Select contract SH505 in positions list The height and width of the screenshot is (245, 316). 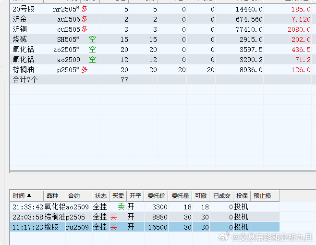pyautogui.click(x=68, y=39)
